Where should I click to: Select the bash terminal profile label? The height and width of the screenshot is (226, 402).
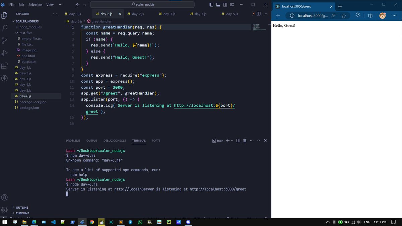pos(218,141)
